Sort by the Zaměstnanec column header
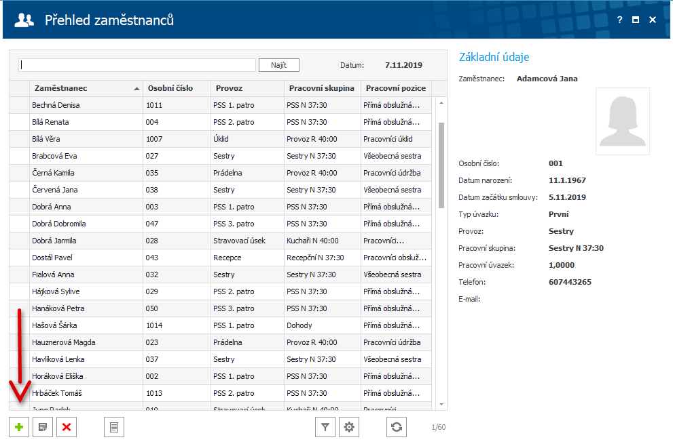The image size is (673, 446). tap(86, 88)
